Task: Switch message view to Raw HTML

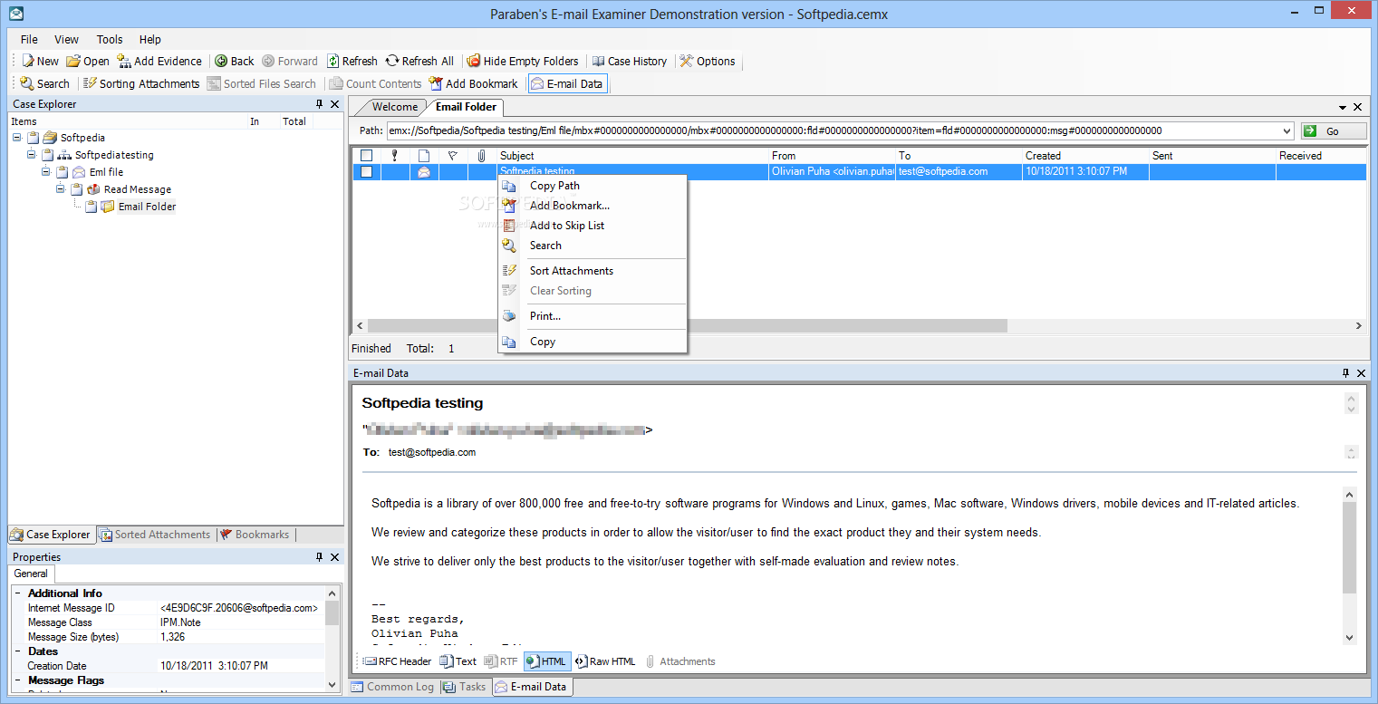Action: pos(605,661)
